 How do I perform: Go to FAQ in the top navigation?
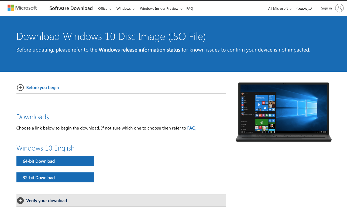pyautogui.click(x=190, y=9)
